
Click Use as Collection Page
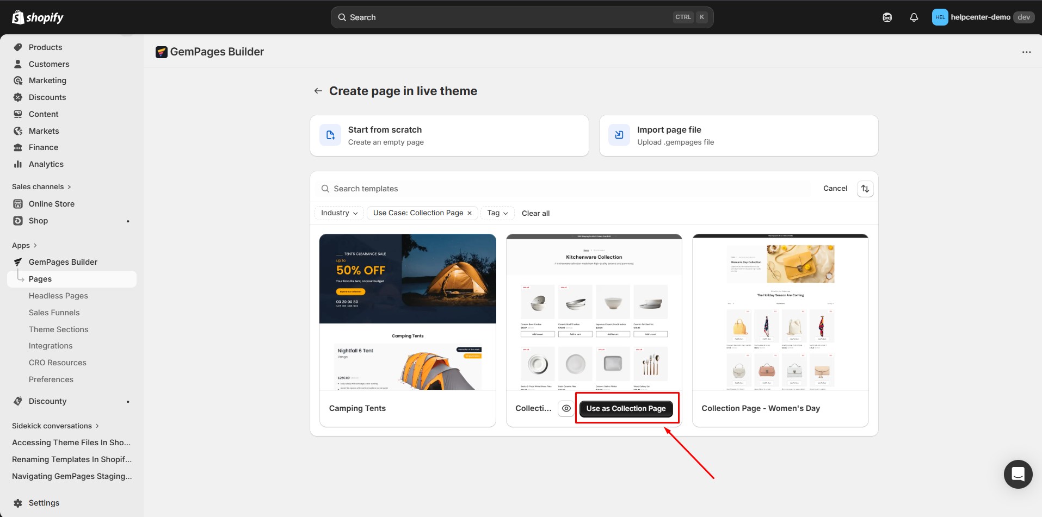[x=626, y=408]
